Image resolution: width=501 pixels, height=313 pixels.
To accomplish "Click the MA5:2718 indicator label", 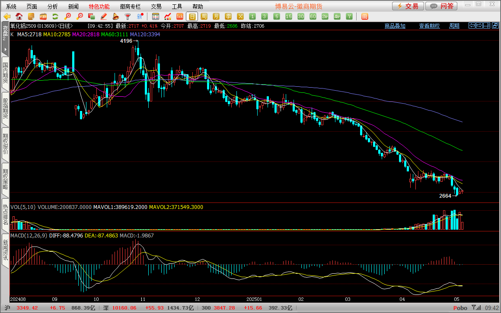I will [29, 35].
